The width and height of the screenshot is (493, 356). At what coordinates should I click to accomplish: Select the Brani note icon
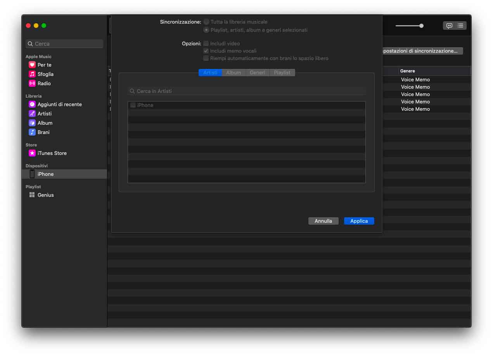coord(32,132)
